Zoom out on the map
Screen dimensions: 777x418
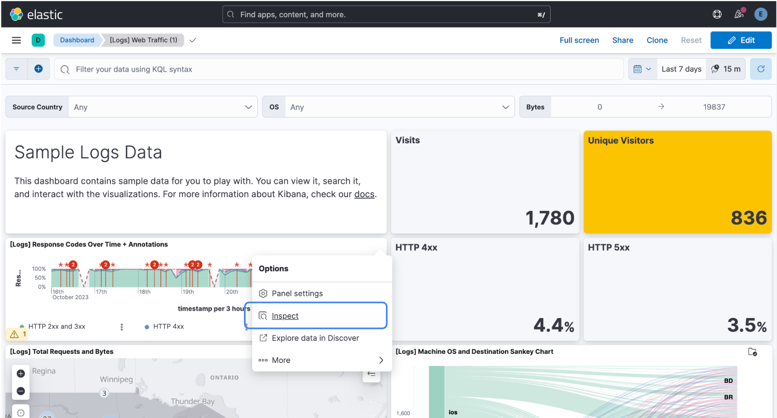[x=21, y=391]
